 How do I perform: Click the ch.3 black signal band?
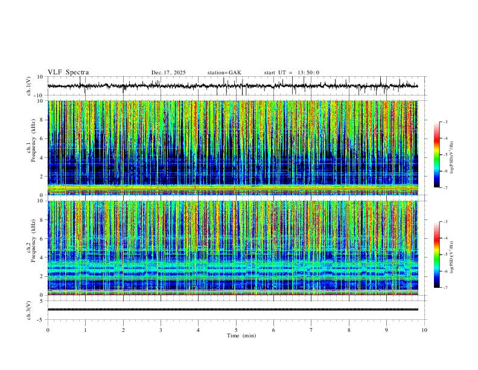pos(233,310)
